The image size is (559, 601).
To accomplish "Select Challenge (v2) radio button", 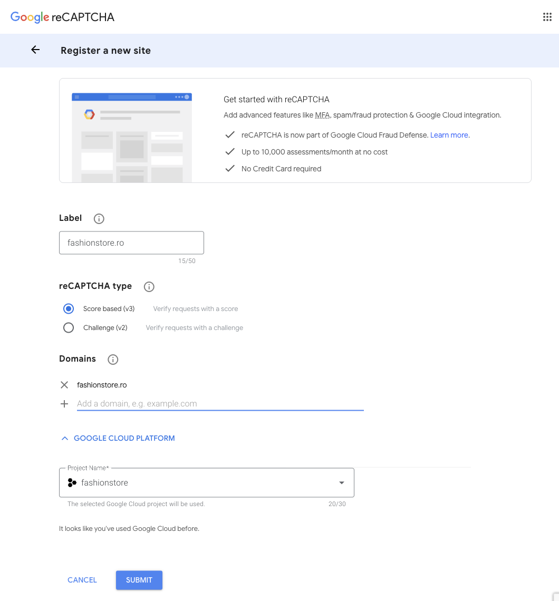I will pyautogui.click(x=69, y=328).
